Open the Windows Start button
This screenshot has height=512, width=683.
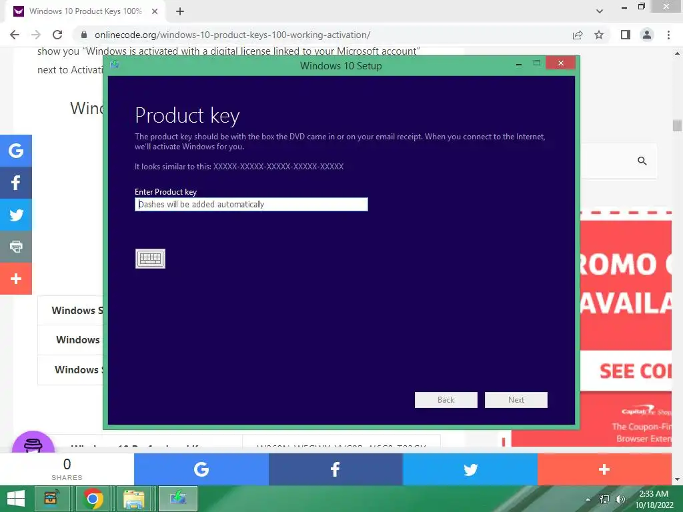pyautogui.click(x=16, y=499)
